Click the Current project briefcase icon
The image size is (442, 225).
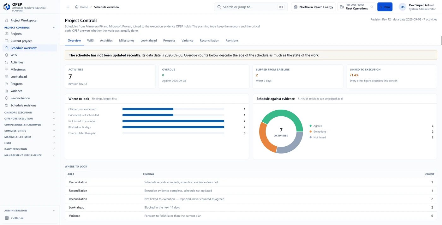7,41
